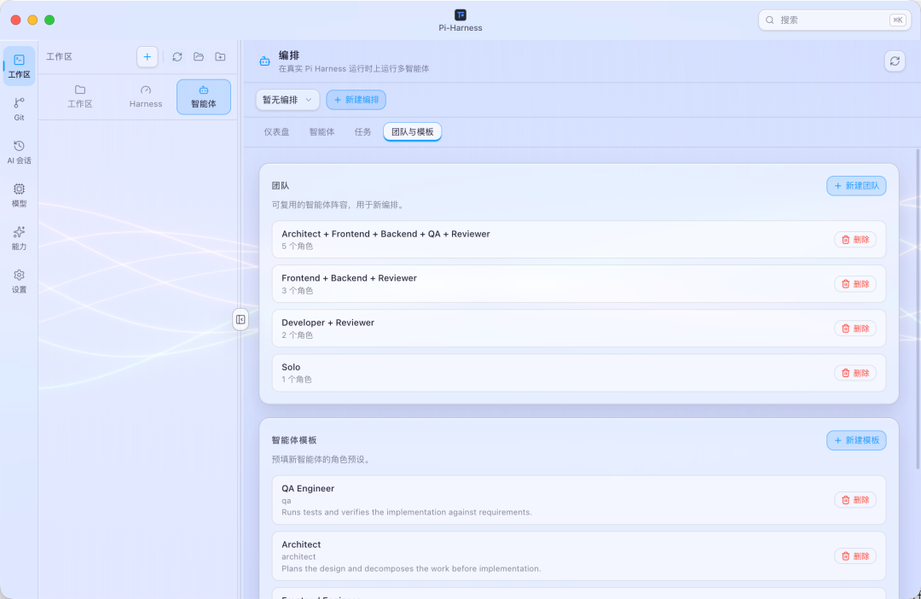921x599 pixels.
Task: Select the 智能体 tab in workspace panel
Action: click(204, 97)
